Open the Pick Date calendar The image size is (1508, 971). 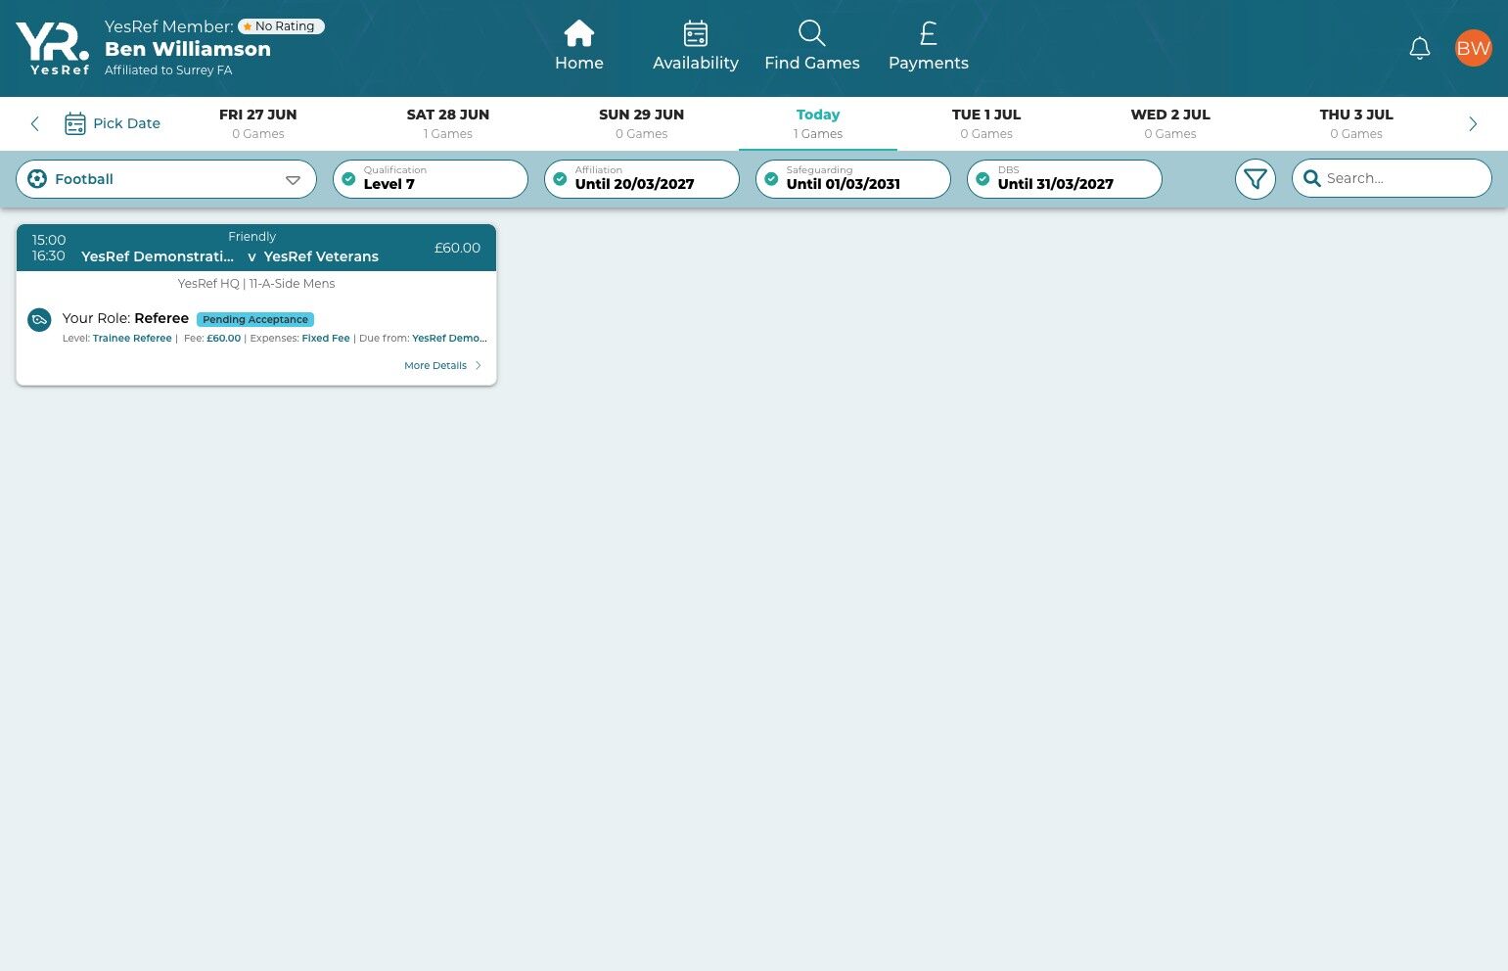pos(113,123)
